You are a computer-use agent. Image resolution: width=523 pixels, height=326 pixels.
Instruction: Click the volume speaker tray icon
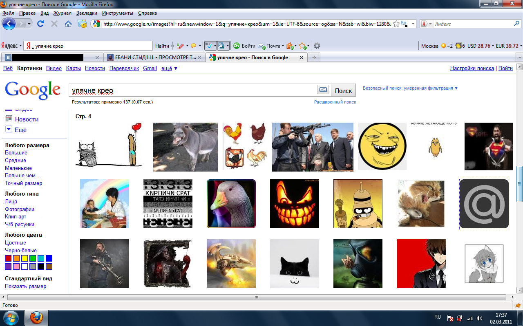click(479, 318)
